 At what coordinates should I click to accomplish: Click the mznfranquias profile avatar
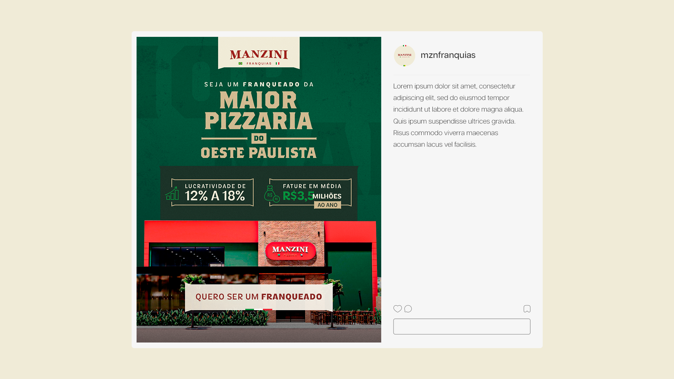404,55
